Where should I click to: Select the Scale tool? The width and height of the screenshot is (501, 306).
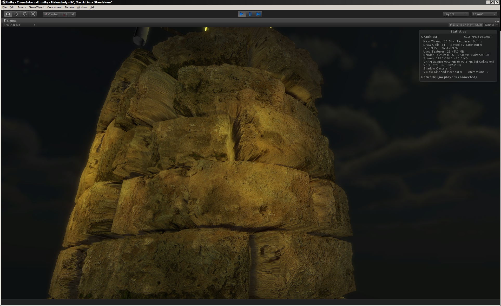33,14
